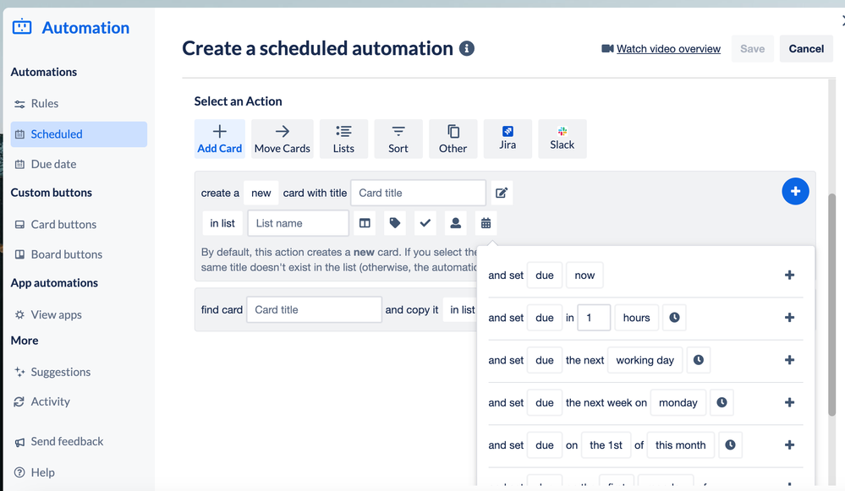Toggle 'due' in the now row
This screenshot has height=491, width=845.
pyautogui.click(x=544, y=276)
